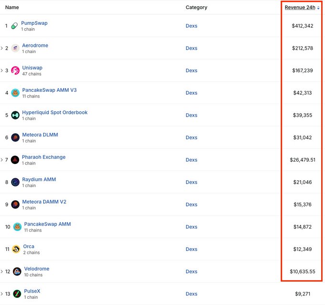
Task: Open the Meteora DLMM link
Action: click(x=40, y=135)
